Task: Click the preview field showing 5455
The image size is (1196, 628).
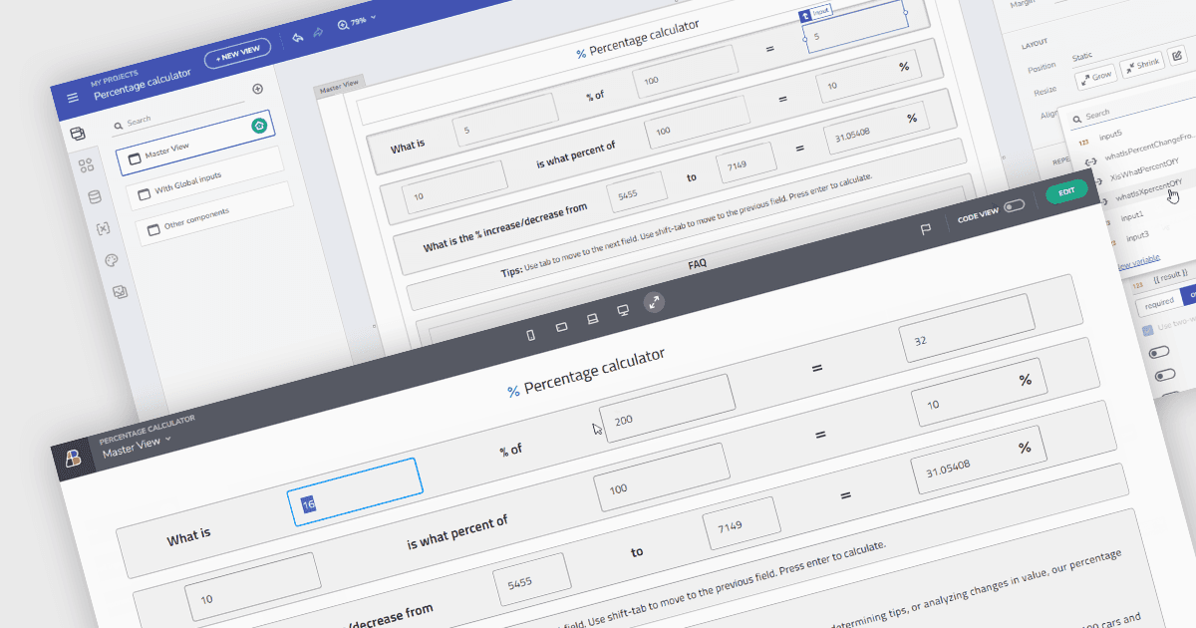Action: (532, 579)
